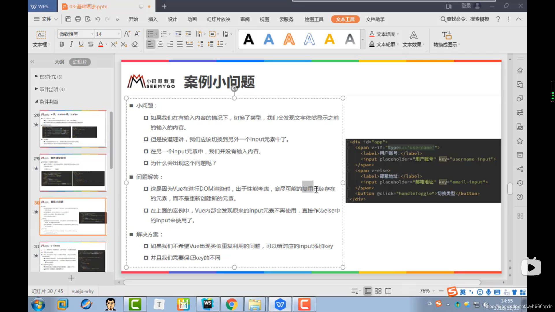
Task: Click the 登录 login button
Action: coord(466,6)
